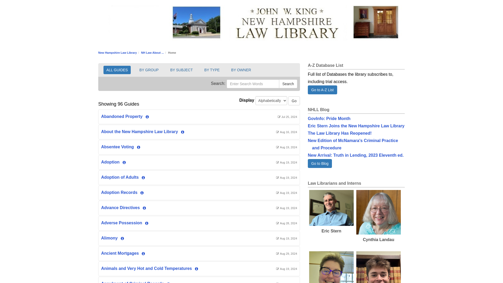This screenshot has height=283, width=503.
Task: Open Eric Stern Joins the New Hampshire Law Library post
Action: 356,126
